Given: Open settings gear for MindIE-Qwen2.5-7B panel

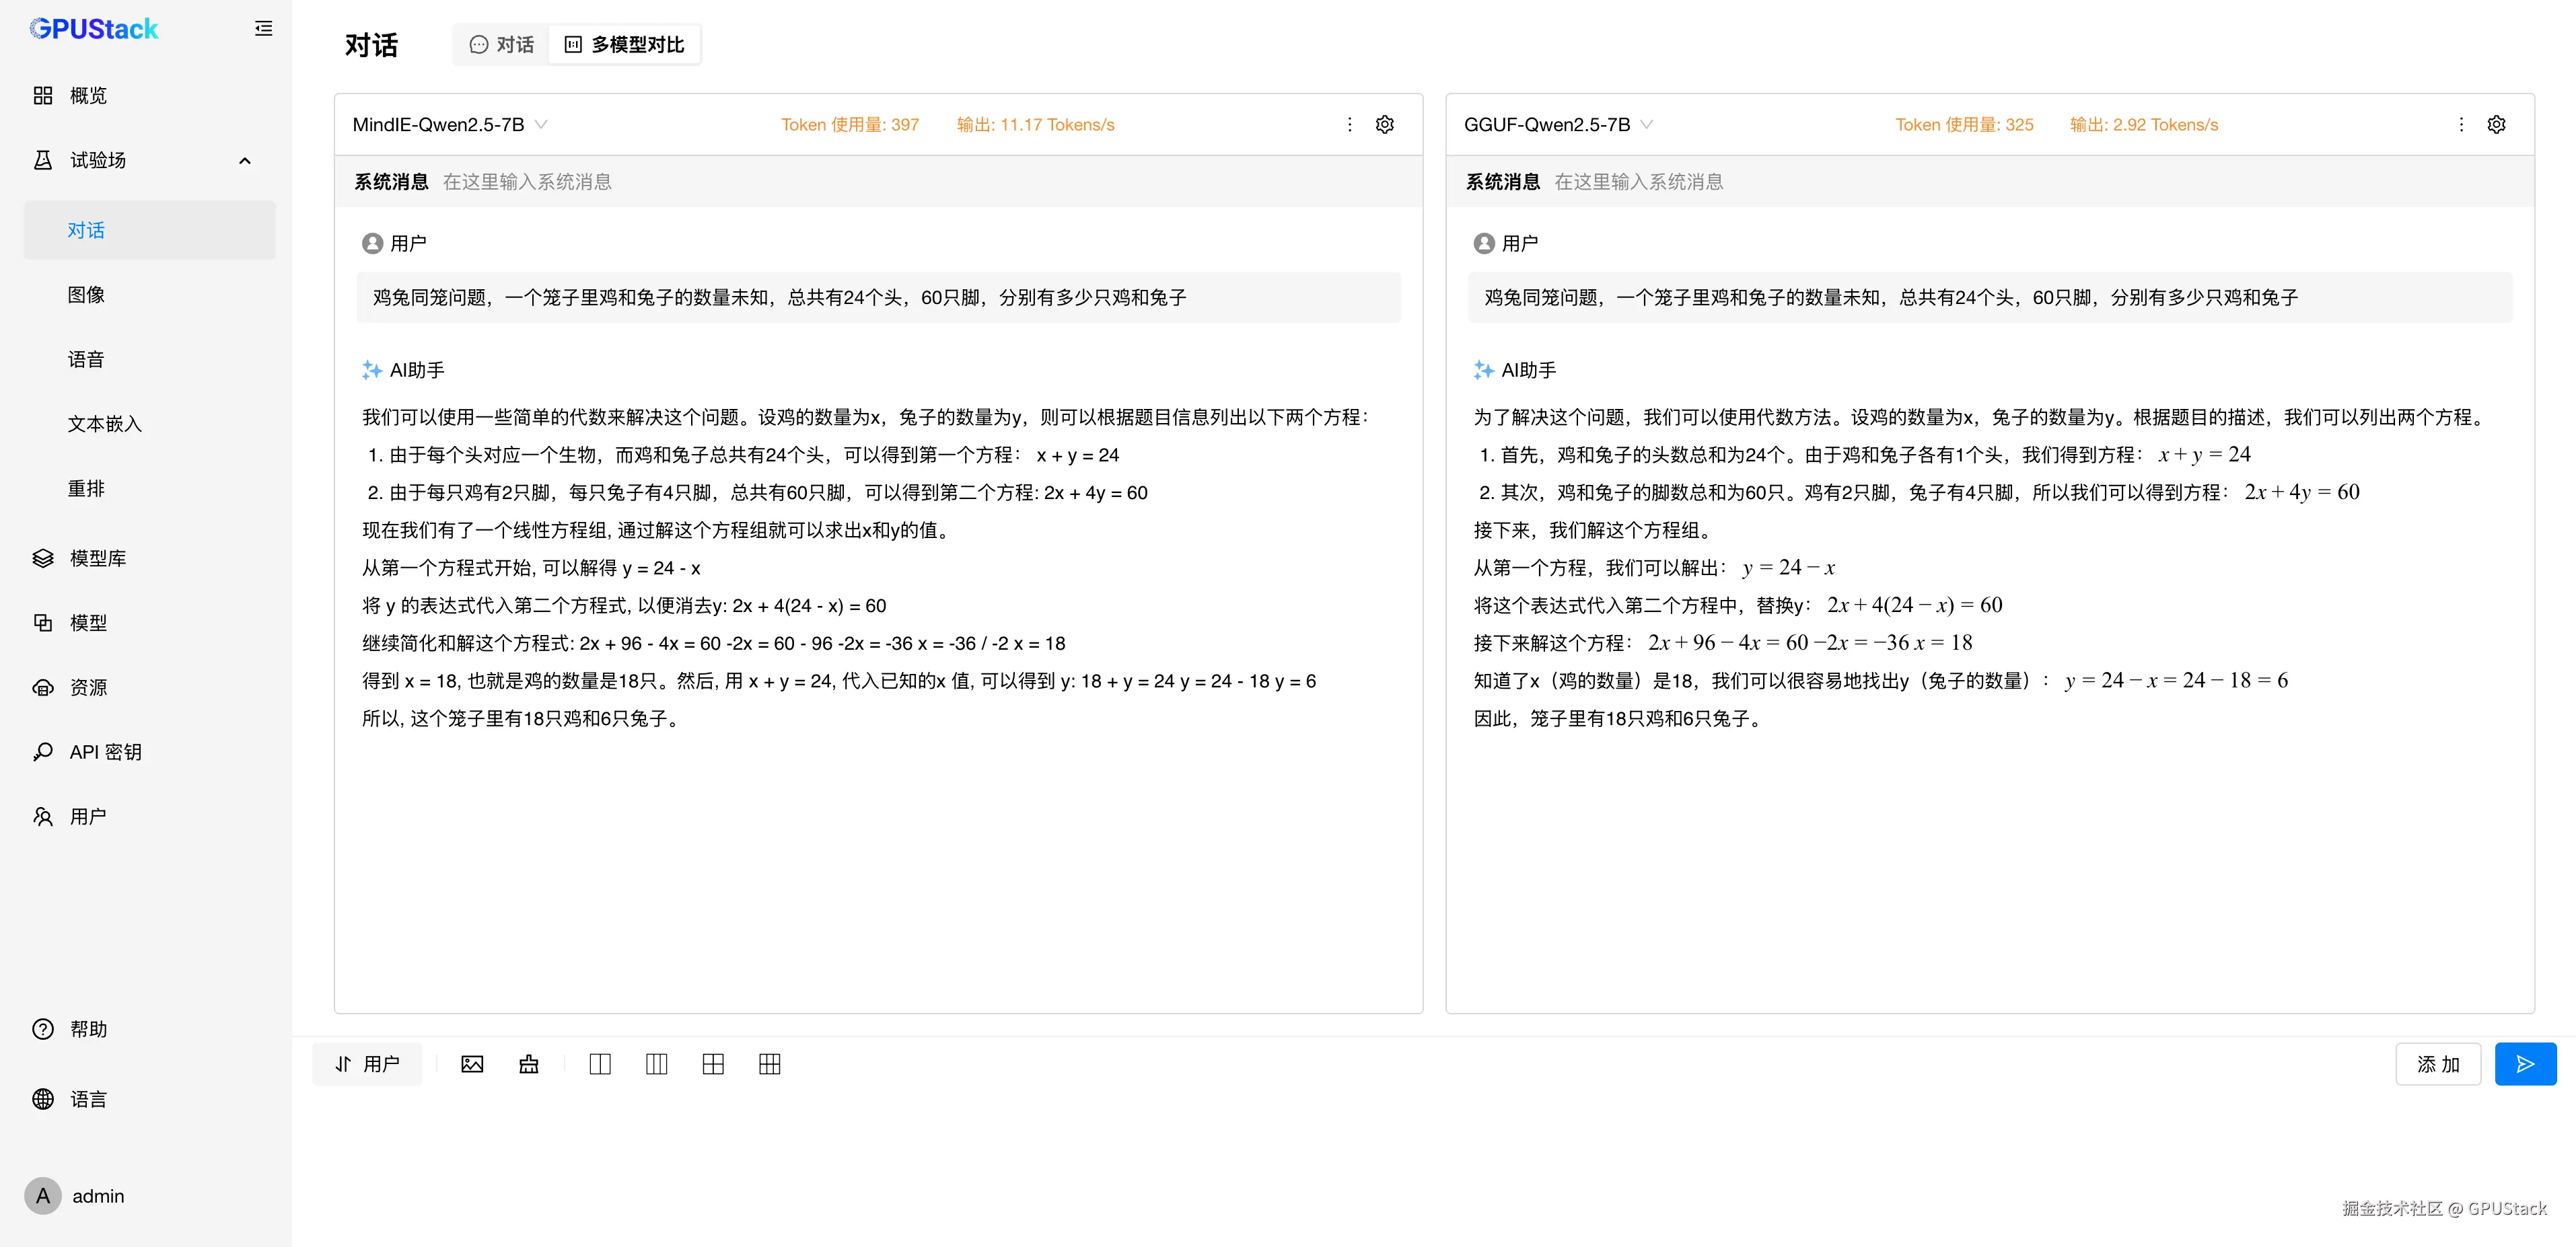Looking at the screenshot, I should [1384, 125].
